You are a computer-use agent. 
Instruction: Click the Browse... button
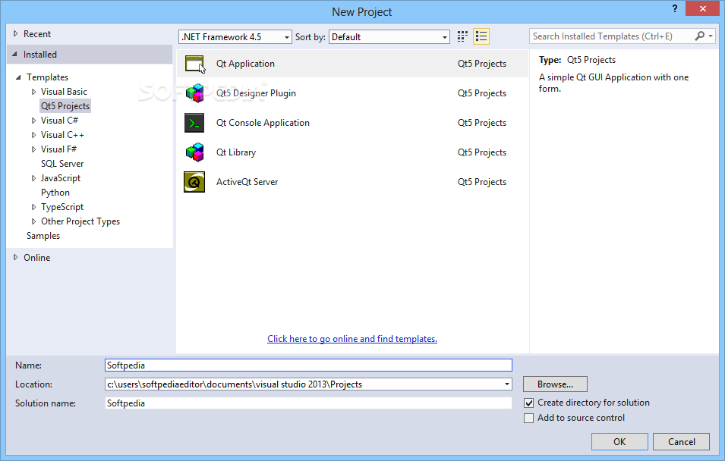point(555,384)
